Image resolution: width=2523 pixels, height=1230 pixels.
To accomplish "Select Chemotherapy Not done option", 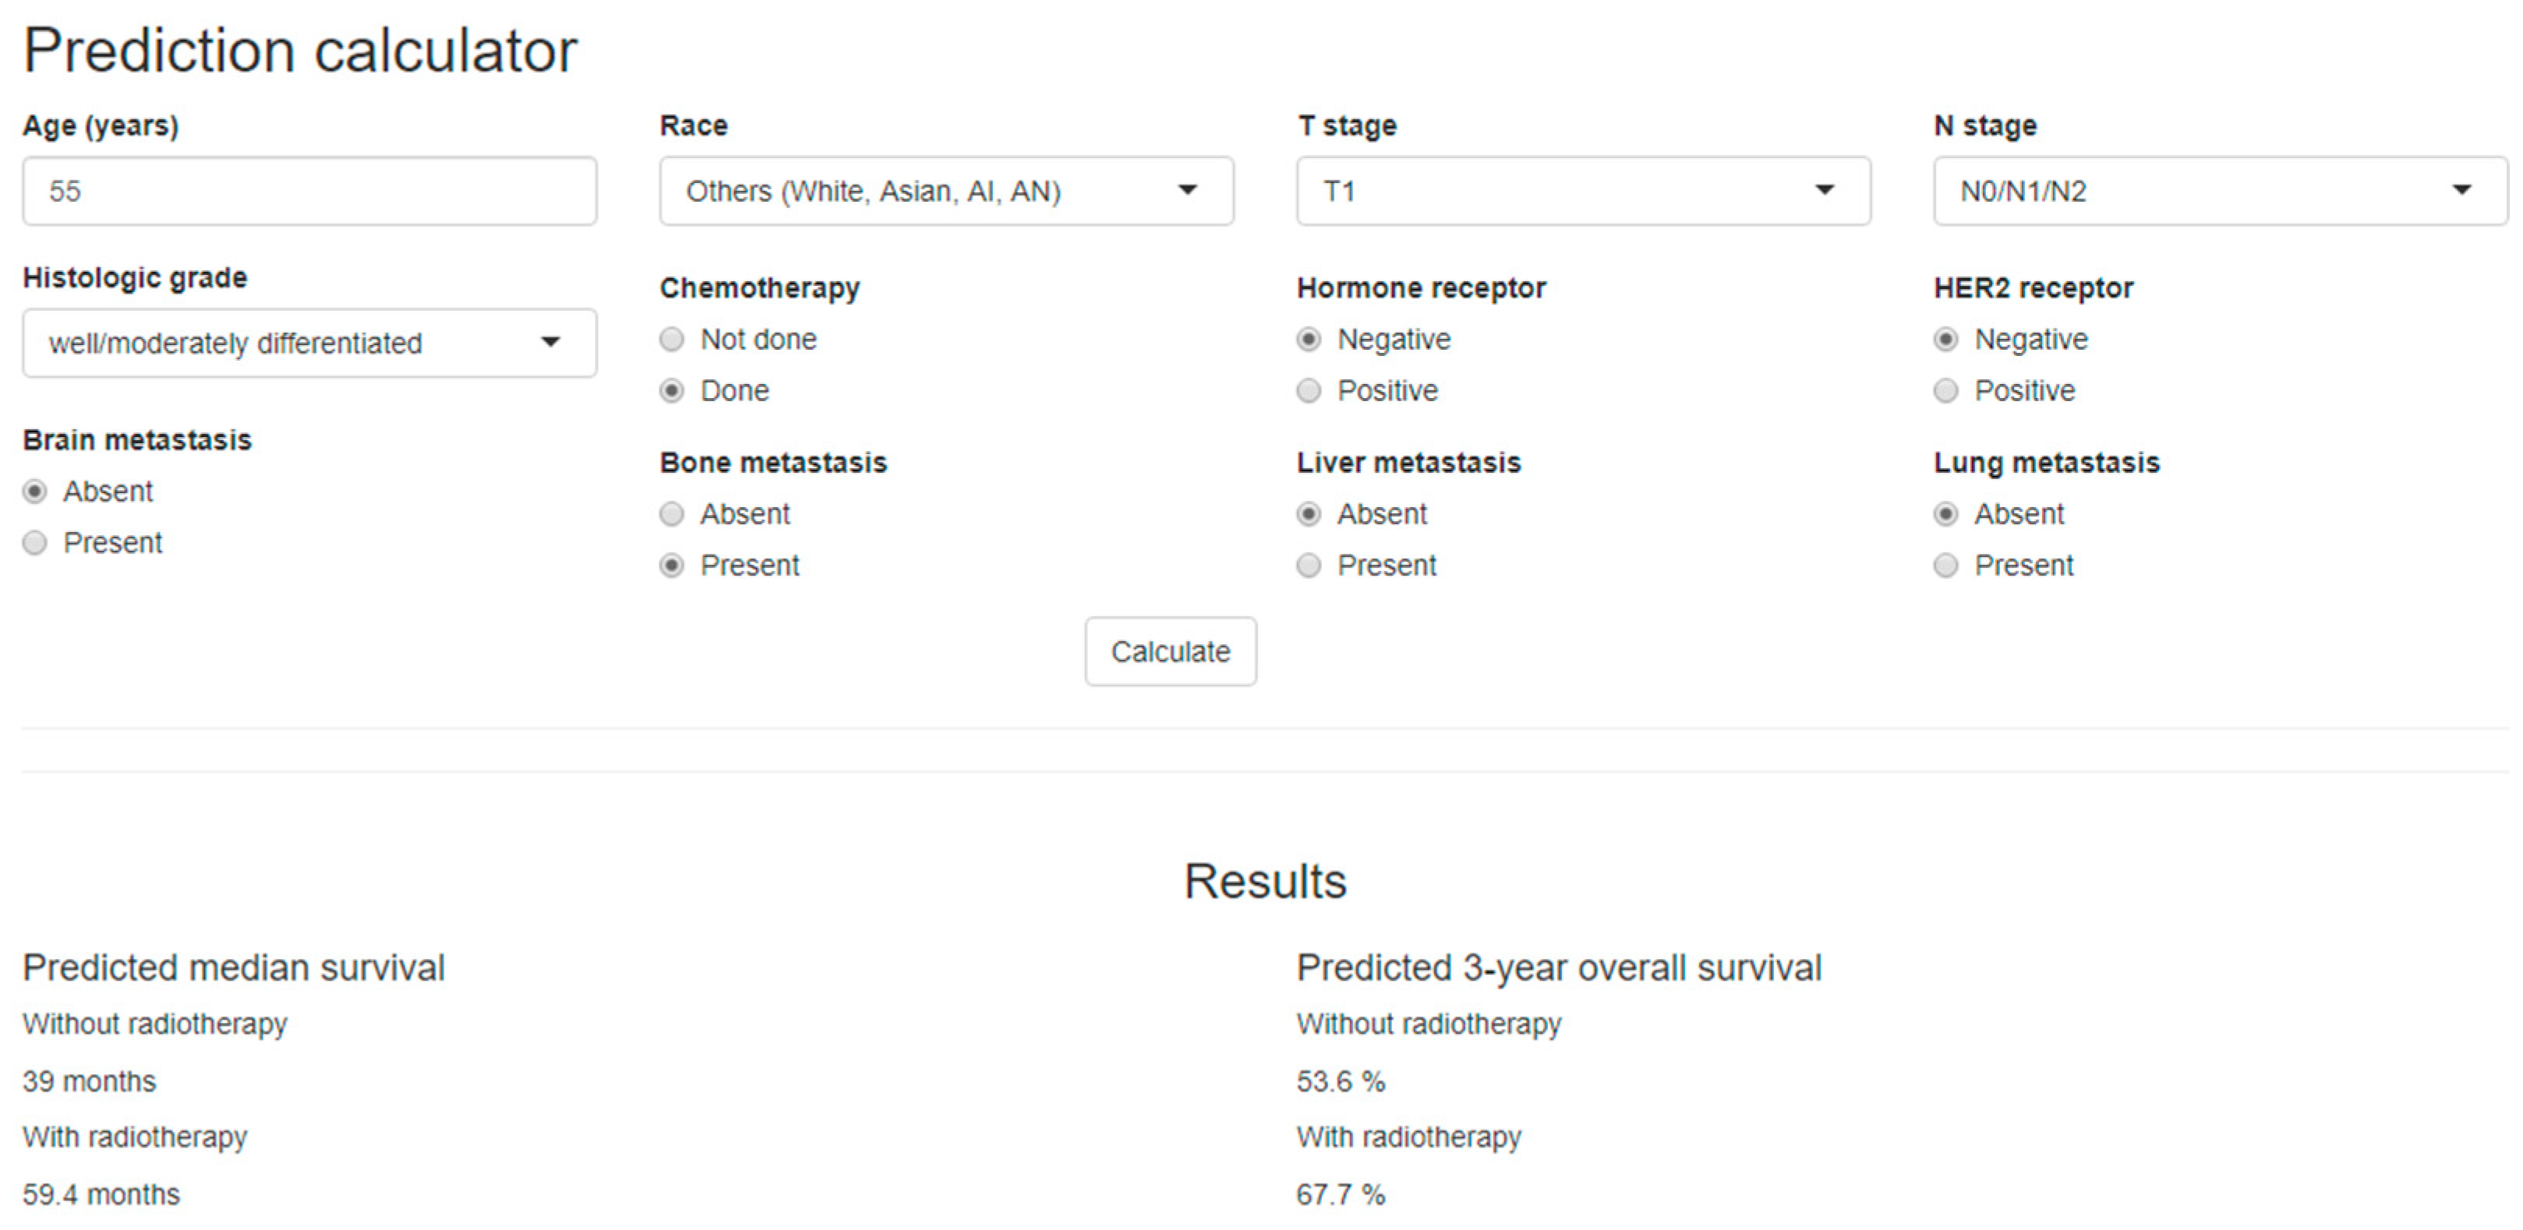I will [x=672, y=340].
